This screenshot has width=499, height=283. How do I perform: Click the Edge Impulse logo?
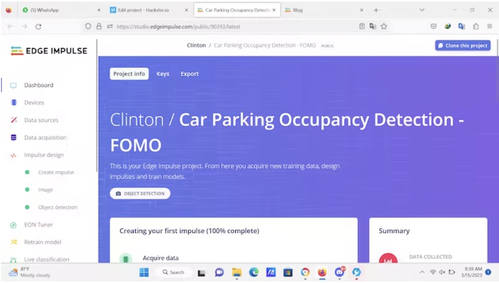click(49, 51)
